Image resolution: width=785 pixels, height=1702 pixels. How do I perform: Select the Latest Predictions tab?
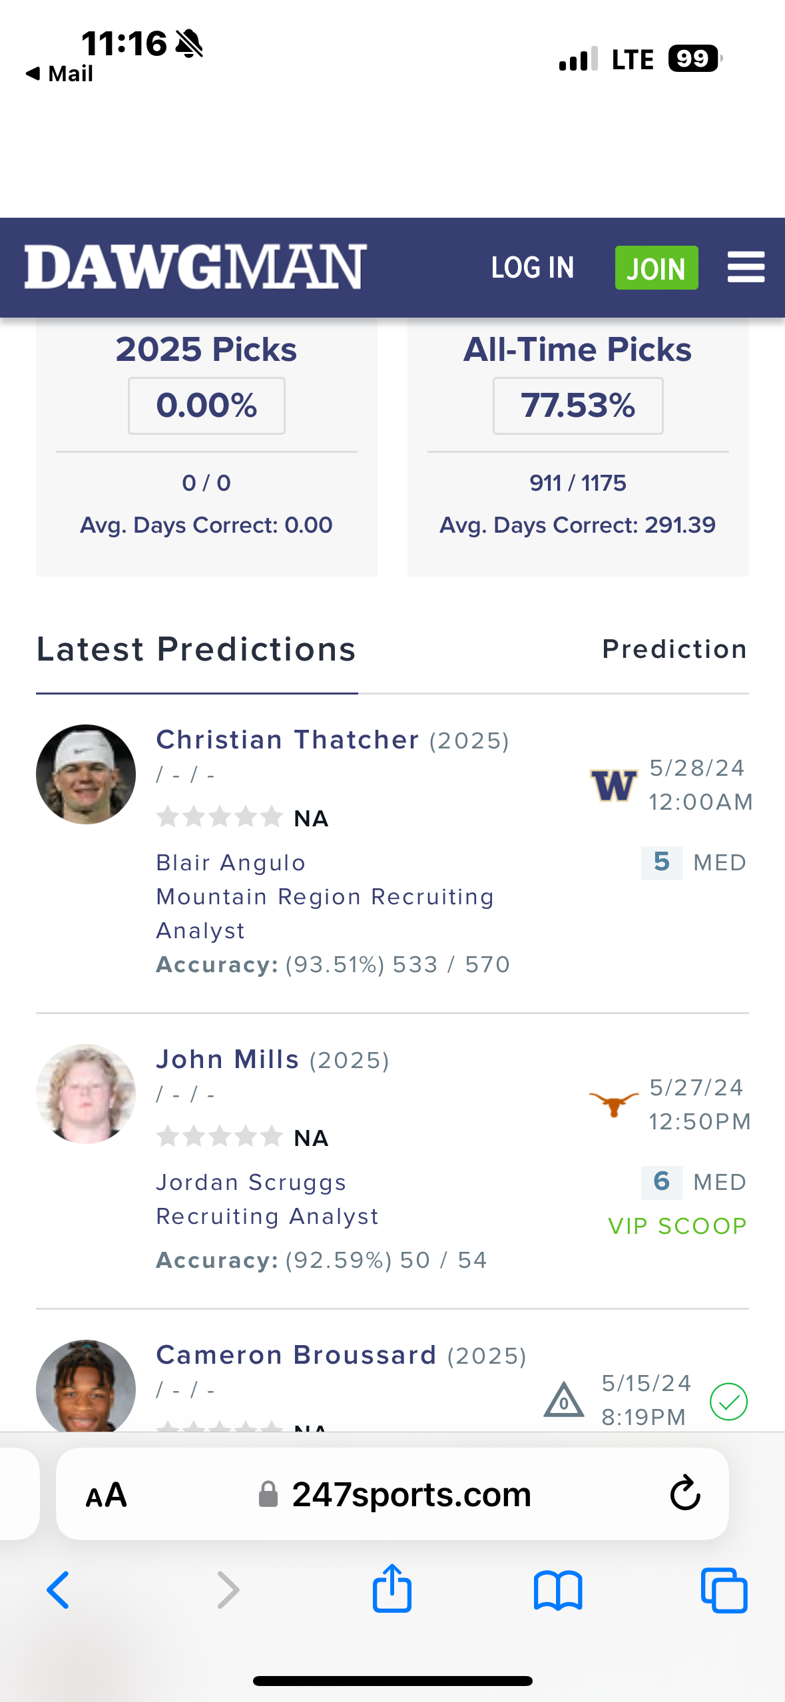pyautogui.click(x=196, y=650)
